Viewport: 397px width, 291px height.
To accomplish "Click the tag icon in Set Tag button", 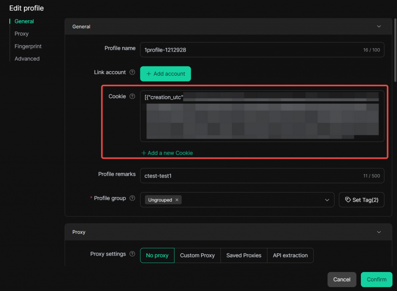I will click(348, 200).
